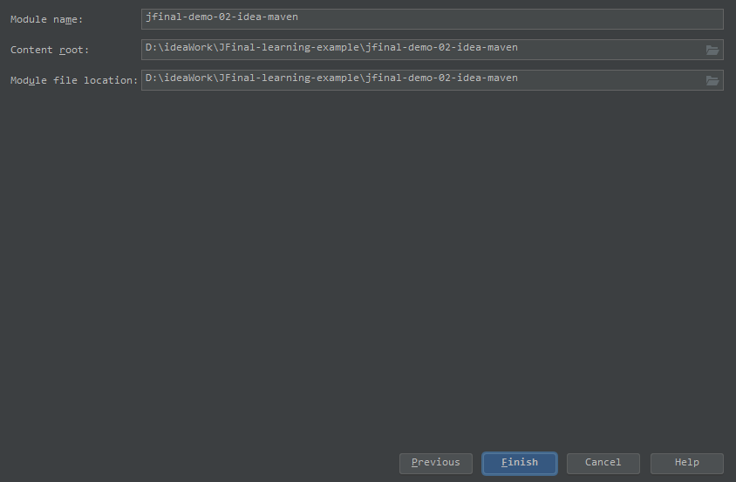
Task: Click 'jfinal-demo-02-idea-maven' text in Module name
Action: (x=221, y=17)
